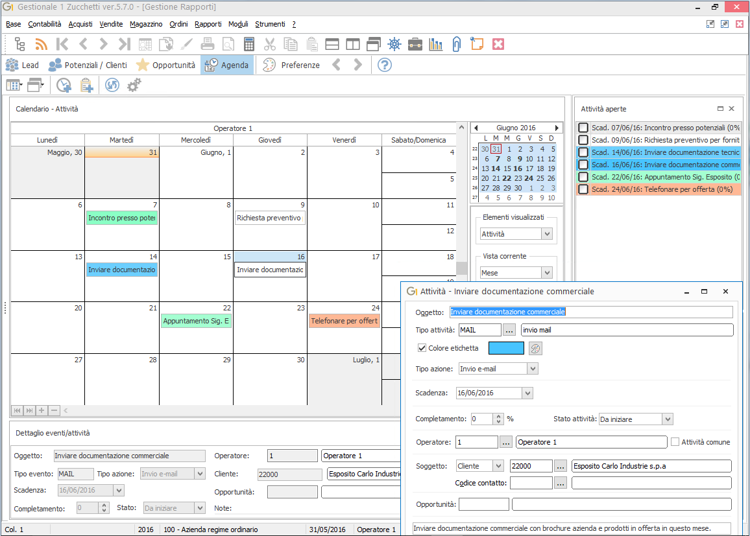Expand the Vista corrente Mese dropdown
Image resolution: width=750 pixels, height=536 pixels.
pos(547,272)
